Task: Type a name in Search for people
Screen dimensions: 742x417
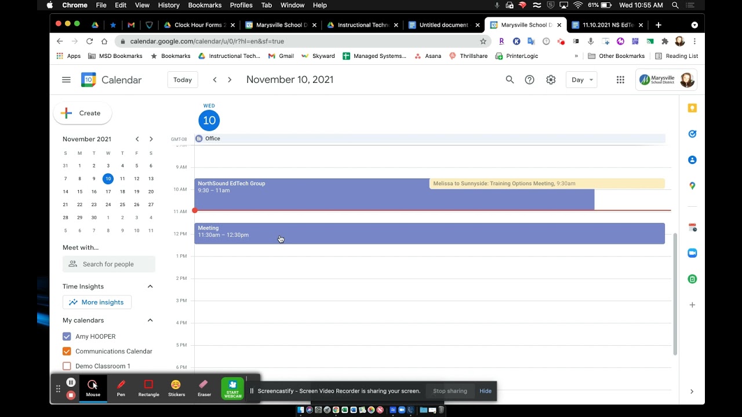Action: click(109, 264)
